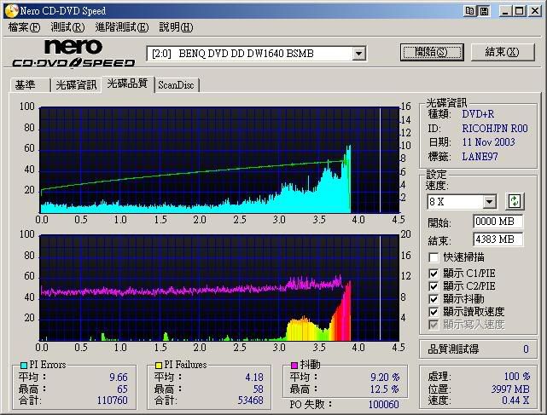The image size is (547, 415).
Task: Close the Nero CD-DVD Speed window
Action: tap(535, 11)
